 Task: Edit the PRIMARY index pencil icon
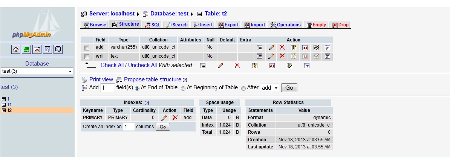[164, 118]
